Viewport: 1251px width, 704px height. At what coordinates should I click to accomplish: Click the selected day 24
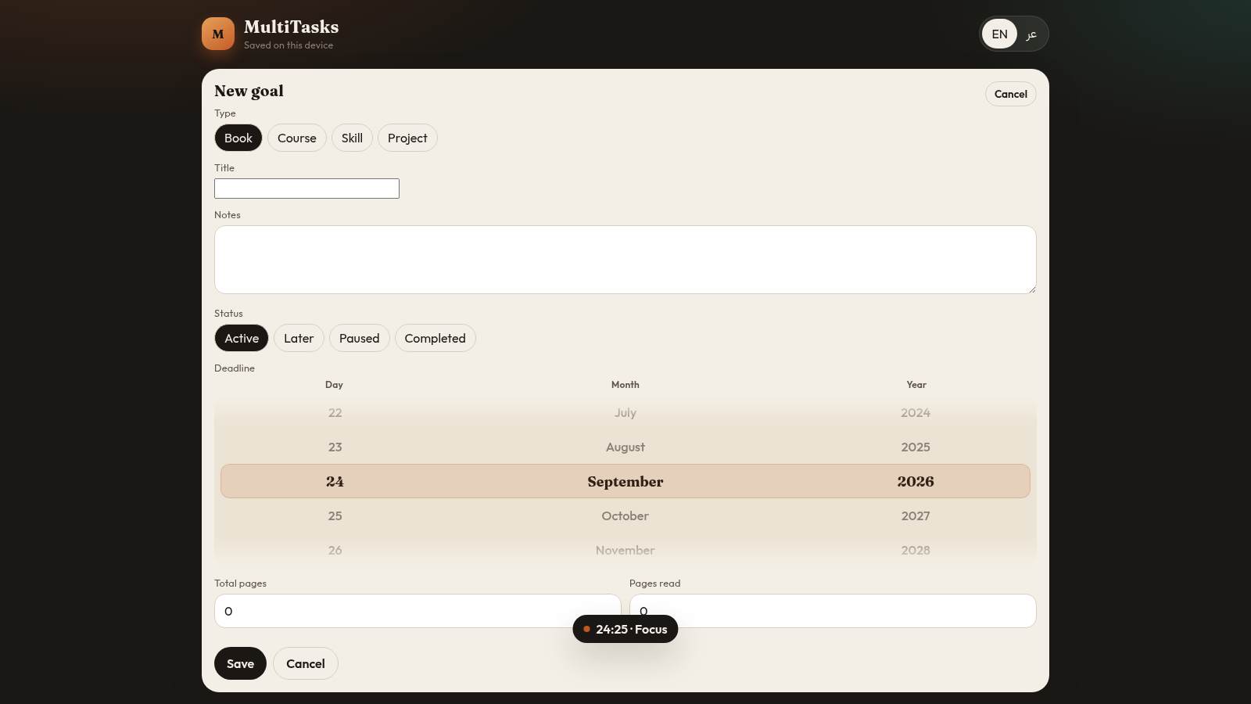point(335,482)
